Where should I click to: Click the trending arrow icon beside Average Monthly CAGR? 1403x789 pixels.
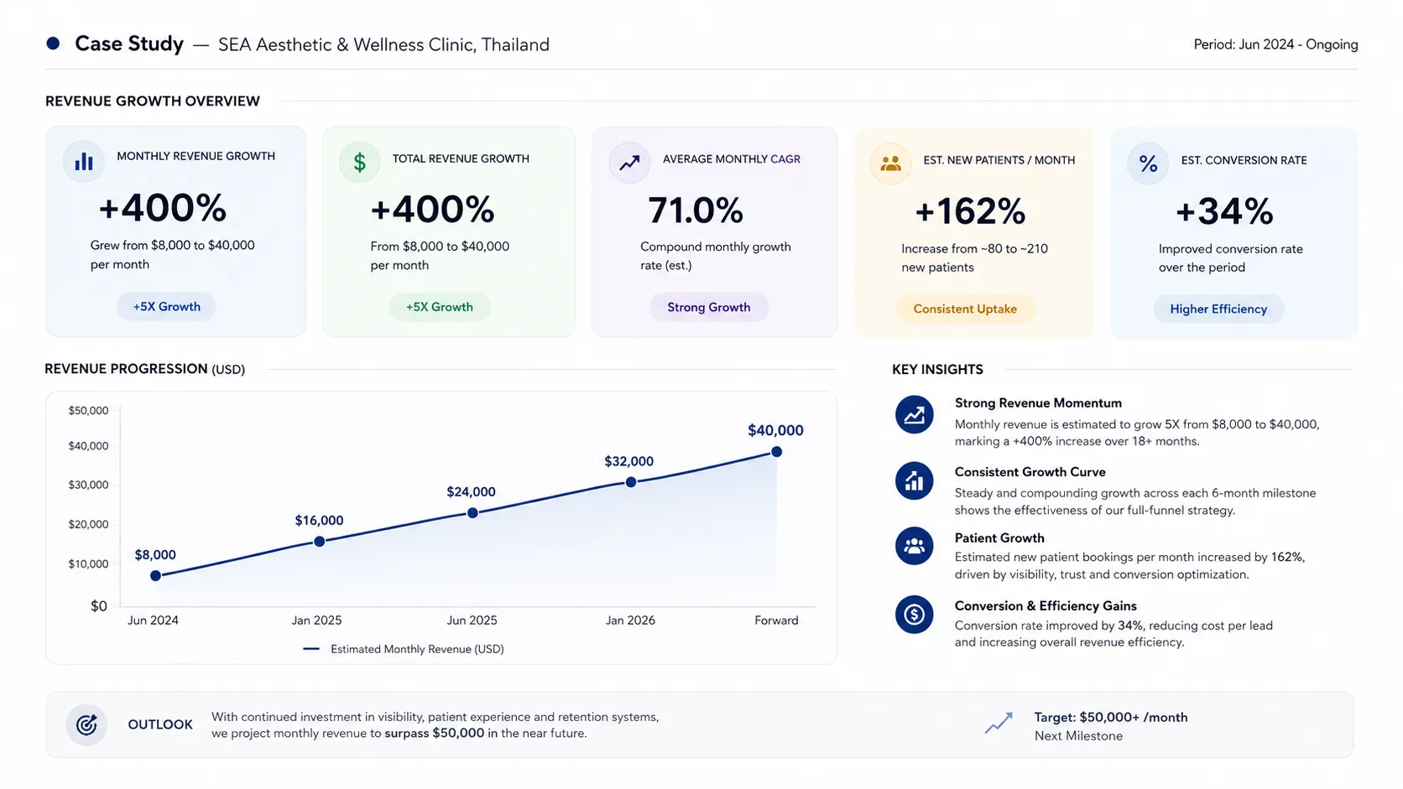[629, 164]
